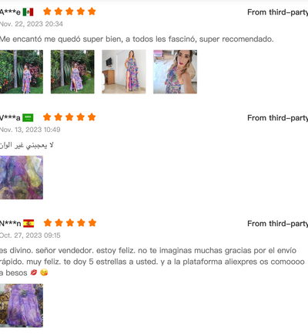Click 'From third-party' label on V***a's review
The height and width of the screenshot is (335, 308).
pos(277,118)
